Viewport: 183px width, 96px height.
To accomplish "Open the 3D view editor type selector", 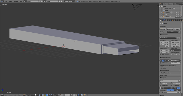I will (2, 95).
